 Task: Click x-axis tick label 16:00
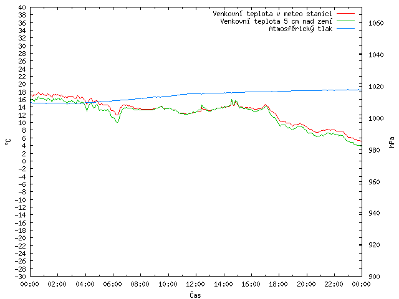tap(251, 284)
